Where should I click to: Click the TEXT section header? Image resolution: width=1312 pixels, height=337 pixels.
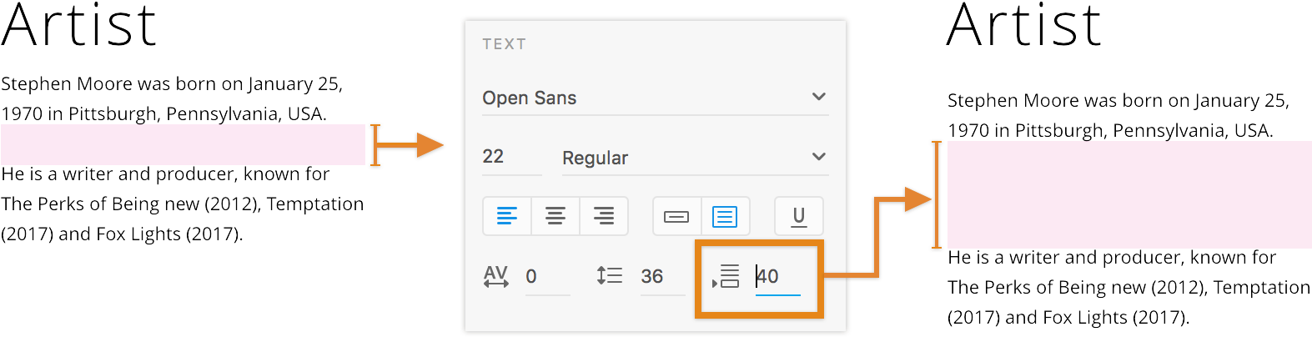504,44
